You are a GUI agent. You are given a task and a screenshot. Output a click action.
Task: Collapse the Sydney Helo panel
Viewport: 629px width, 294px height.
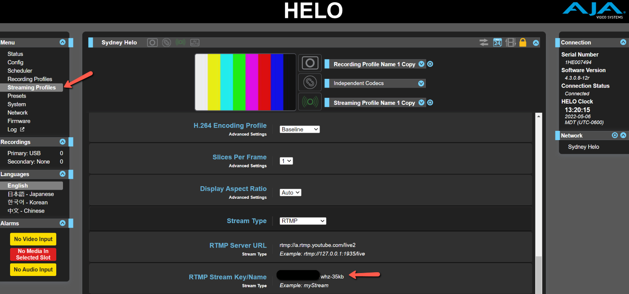pos(536,42)
